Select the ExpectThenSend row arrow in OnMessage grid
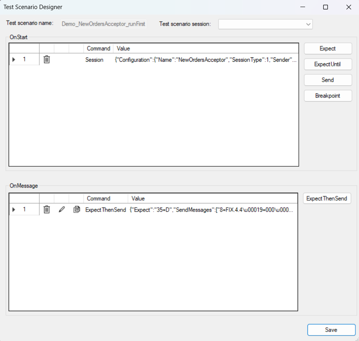359x341 pixels. pyautogui.click(x=13, y=210)
